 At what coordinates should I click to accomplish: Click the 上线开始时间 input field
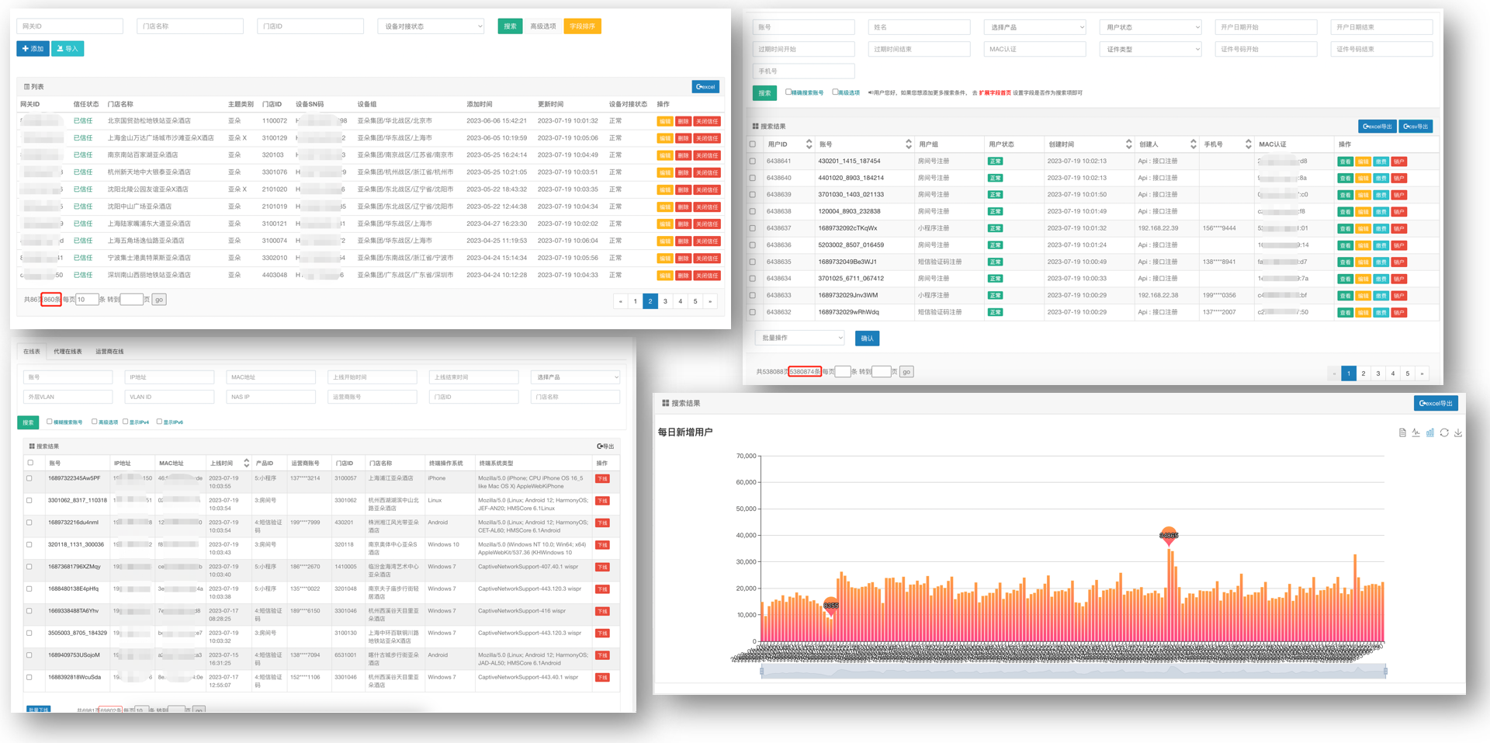[372, 377]
